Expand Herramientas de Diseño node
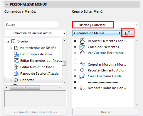The width and height of the screenshot is (143, 116). point(11,48)
